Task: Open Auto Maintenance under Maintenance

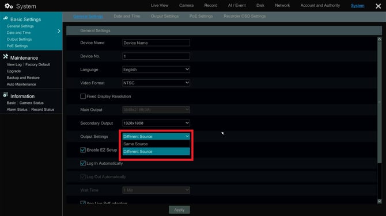Action: (x=21, y=84)
